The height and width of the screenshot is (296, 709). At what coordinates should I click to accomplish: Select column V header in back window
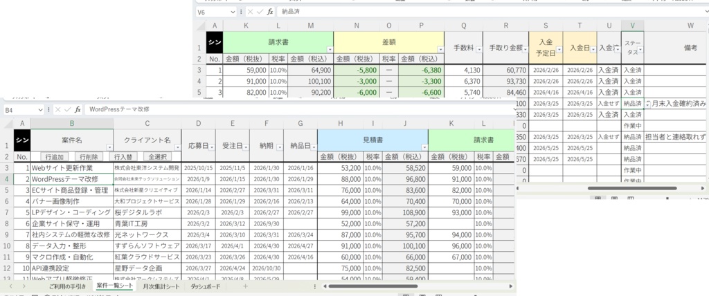[632, 26]
